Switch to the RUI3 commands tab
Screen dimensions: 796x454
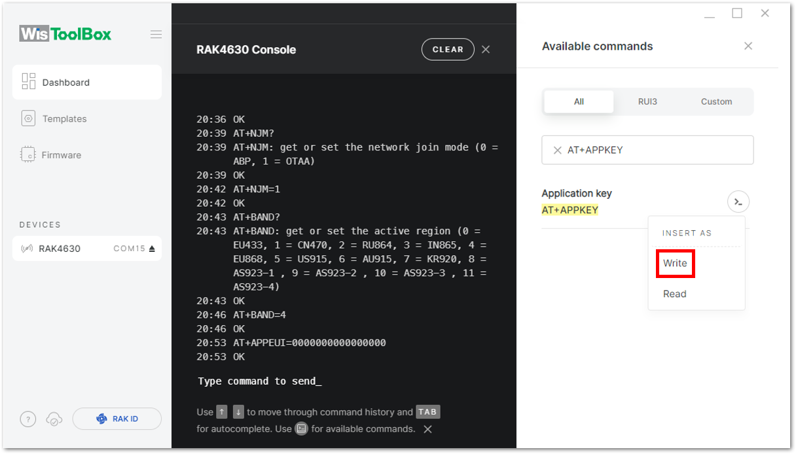[647, 101]
